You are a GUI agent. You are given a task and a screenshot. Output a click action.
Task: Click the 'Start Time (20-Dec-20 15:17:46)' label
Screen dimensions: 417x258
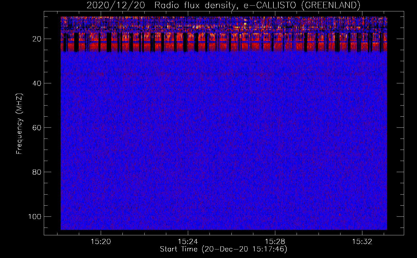pos(223,249)
